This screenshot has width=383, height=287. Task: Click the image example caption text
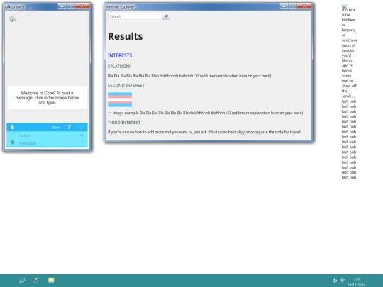point(206,113)
